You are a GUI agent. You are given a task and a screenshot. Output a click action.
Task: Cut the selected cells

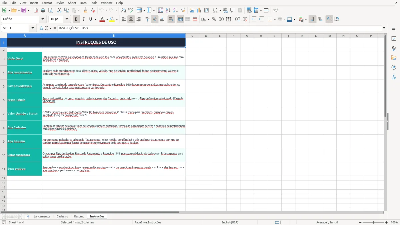[x=59, y=10]
